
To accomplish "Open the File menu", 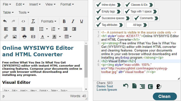I will pyautogui.click(x=7, y=4).
